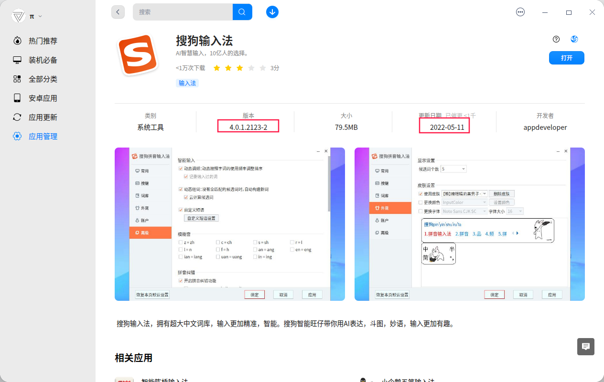
Task: Click the search magnifier button
Action: tap(242, 11)
